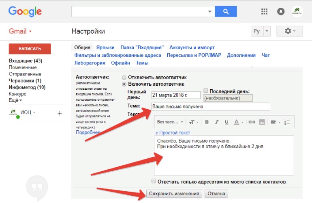
Task: Open the input language dropdown arrow
Action: click(x=267, y=31)
